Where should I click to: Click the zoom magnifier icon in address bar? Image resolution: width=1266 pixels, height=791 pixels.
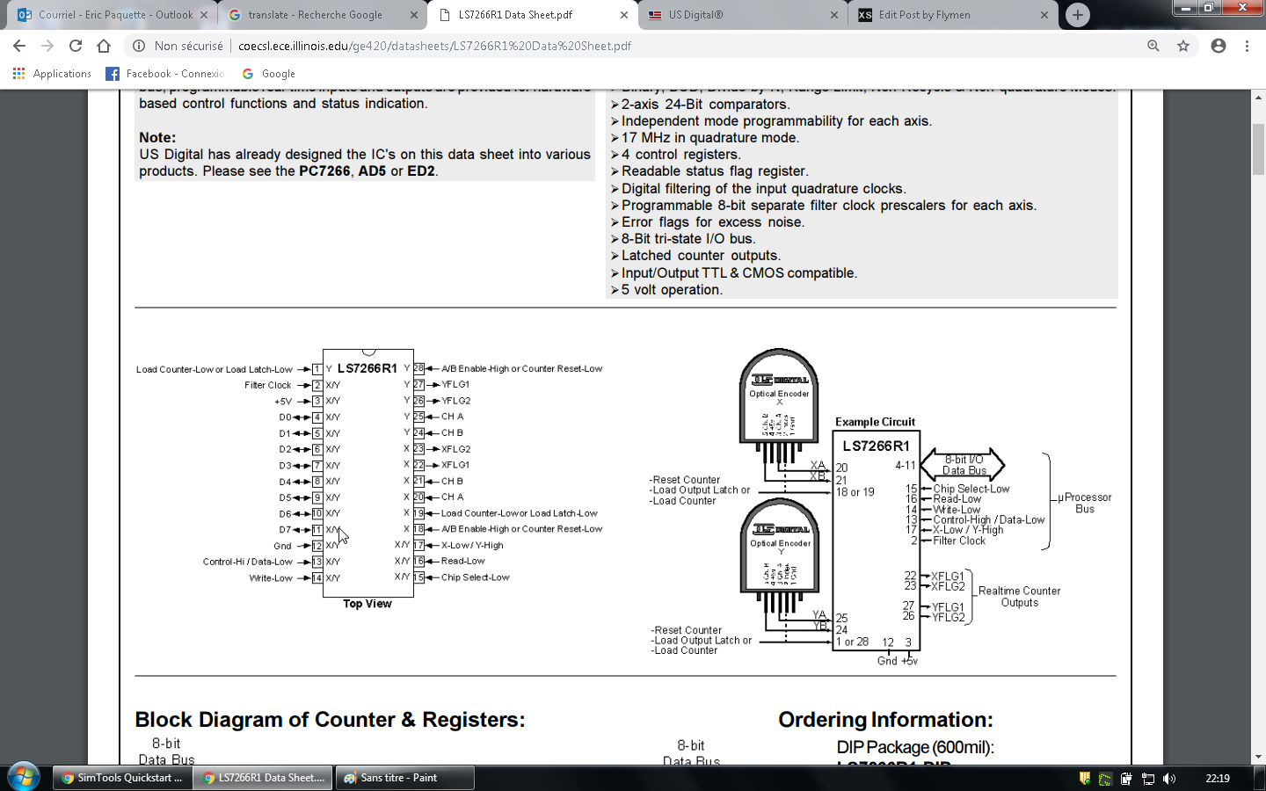pos(1153,46)
